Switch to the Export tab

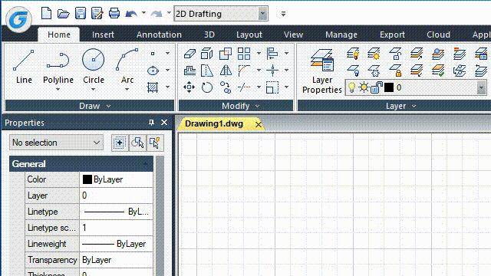[x=392, y=34]
